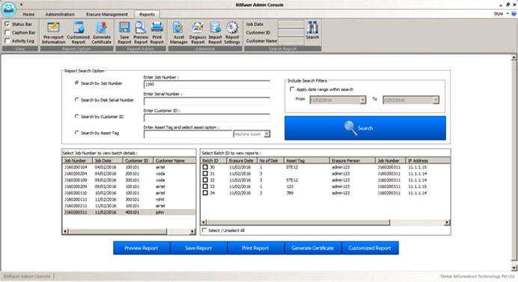Click the IP Address column header

click(x=428, y=160)
